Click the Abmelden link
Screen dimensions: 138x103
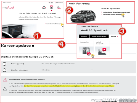59,3
